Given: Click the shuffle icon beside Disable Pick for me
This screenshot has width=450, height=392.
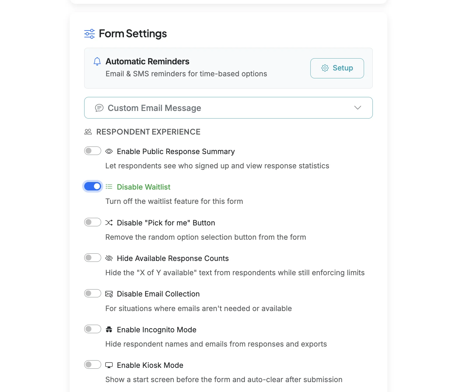Looking at the screenshot, I should point(109,223).
